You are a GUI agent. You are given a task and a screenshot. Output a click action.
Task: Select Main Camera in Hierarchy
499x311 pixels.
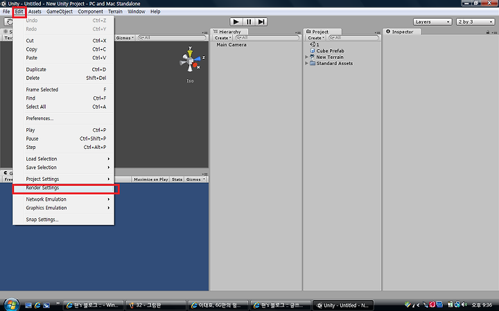(231, 45)
